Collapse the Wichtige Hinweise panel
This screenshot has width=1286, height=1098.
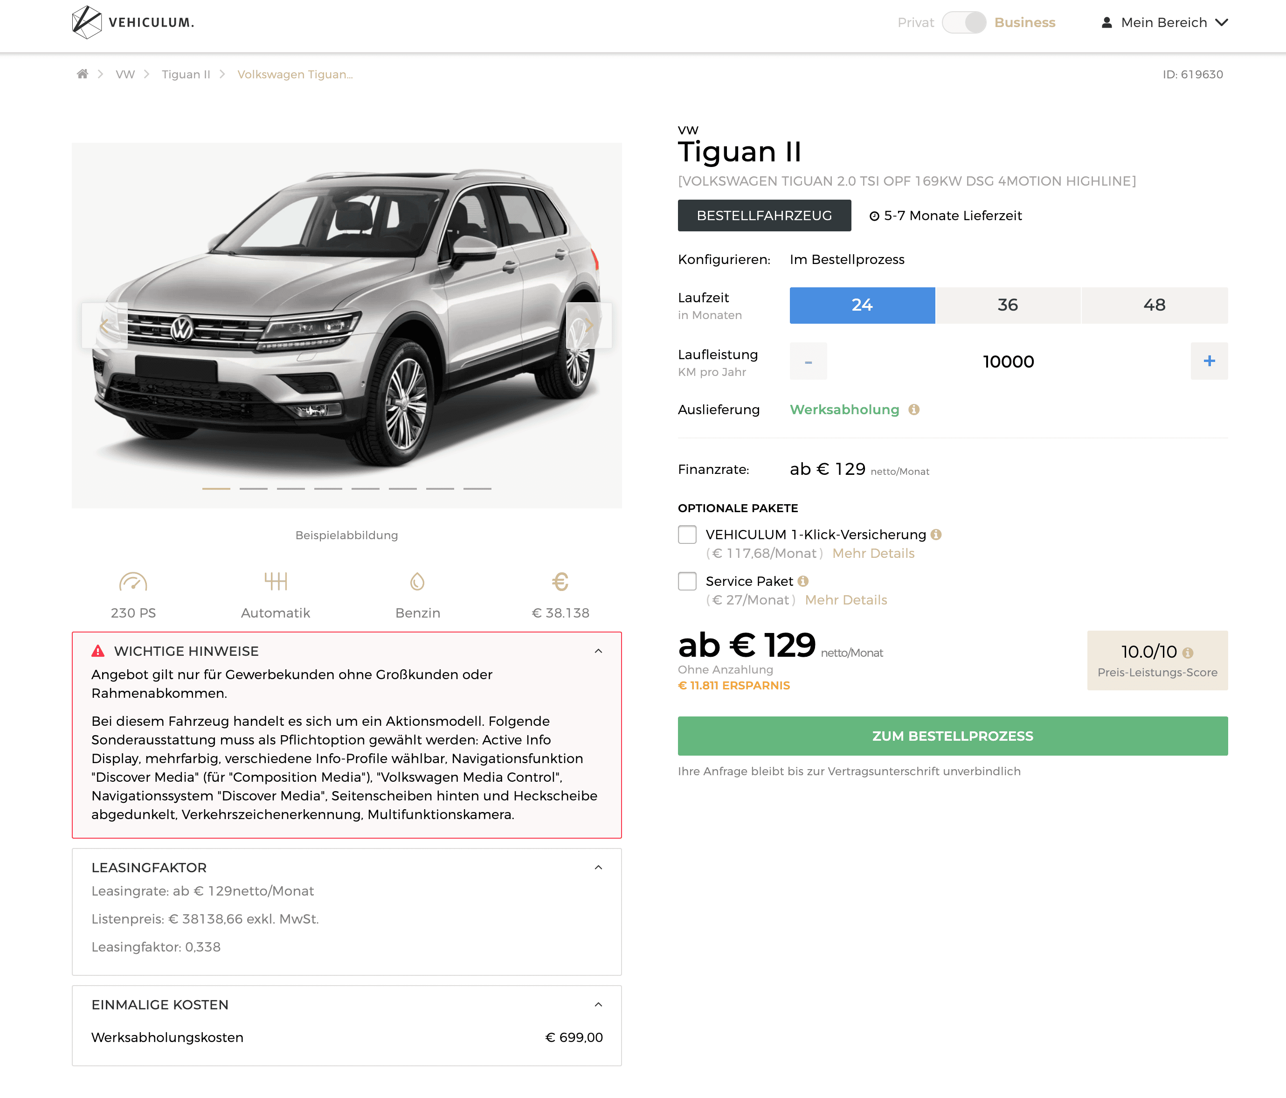coord(598,651)
